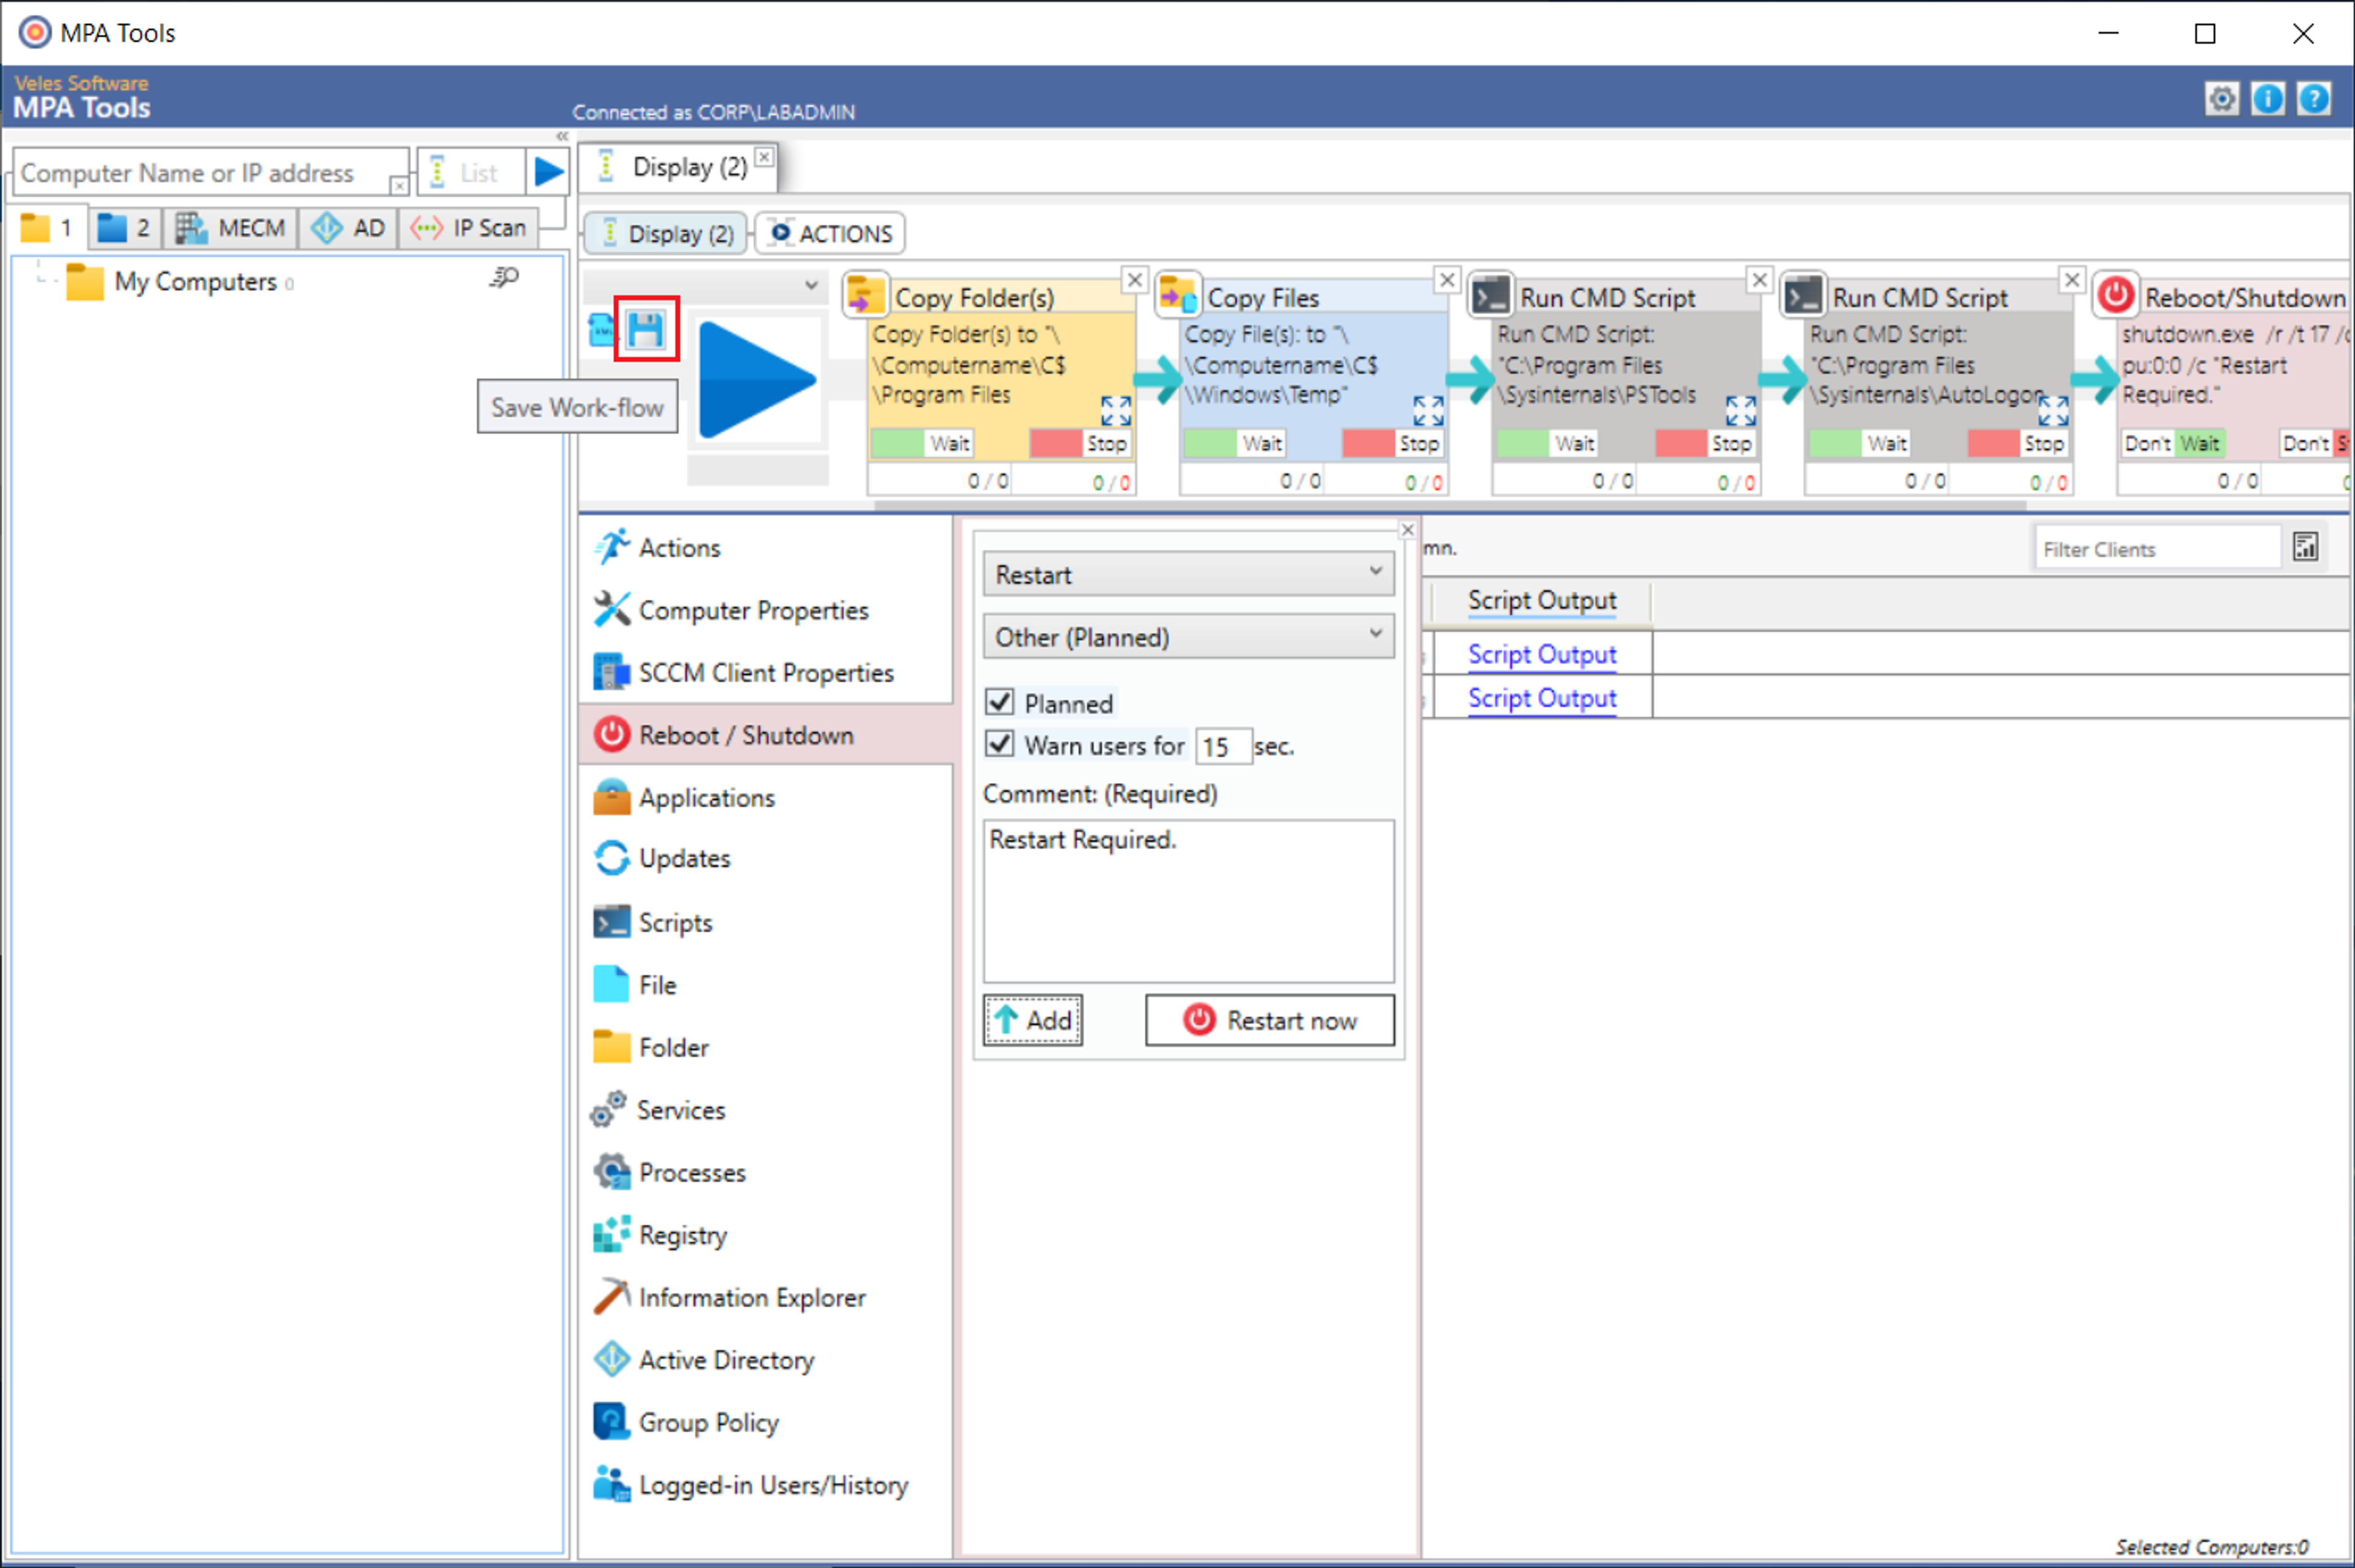Open Group Policy in the side menu
The width and height of the screenshot is (2355, 1568).
(x=765, y=1422)
